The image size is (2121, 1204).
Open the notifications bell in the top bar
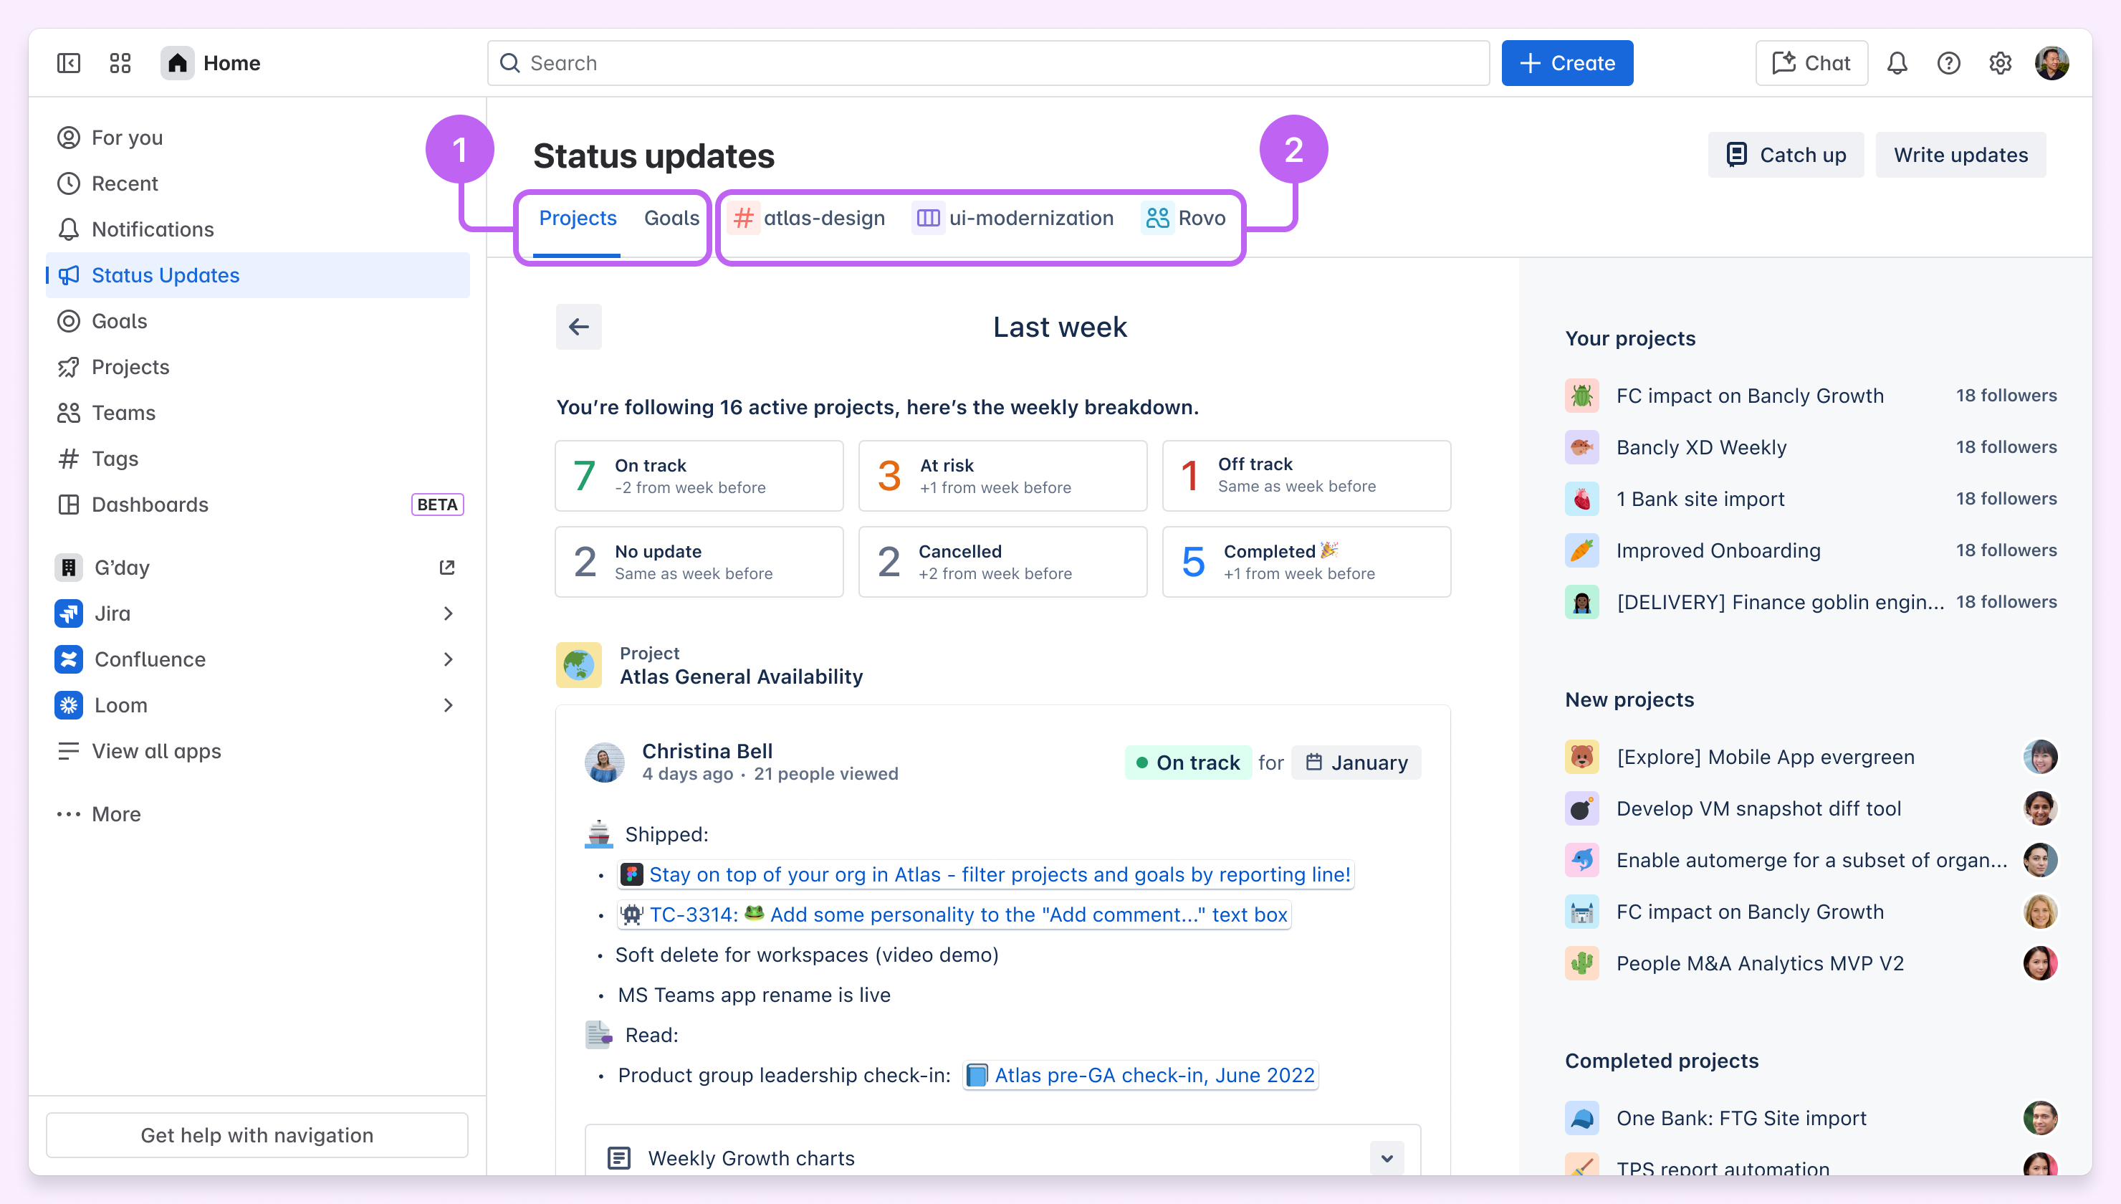[1897, 63]
